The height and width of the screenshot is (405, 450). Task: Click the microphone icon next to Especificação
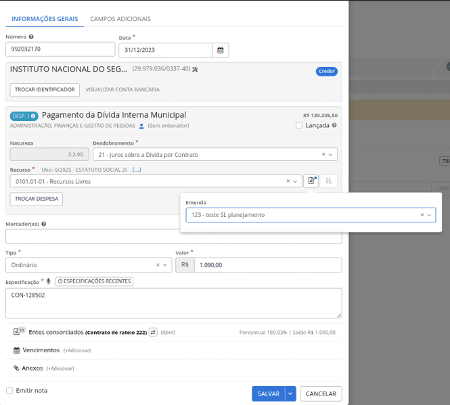coord(49,281)
